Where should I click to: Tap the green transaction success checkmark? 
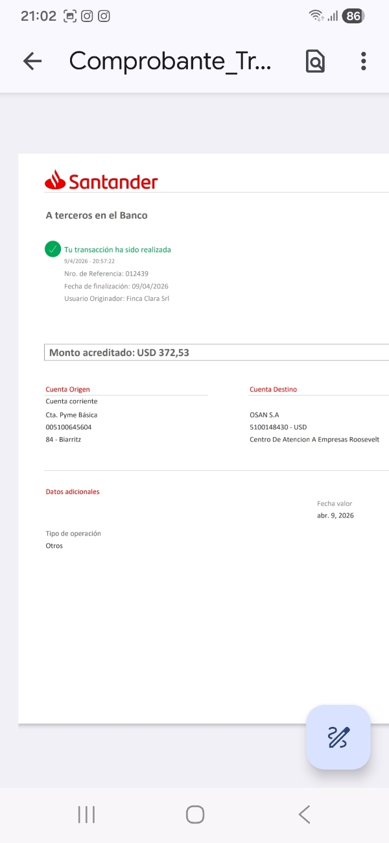53,249
